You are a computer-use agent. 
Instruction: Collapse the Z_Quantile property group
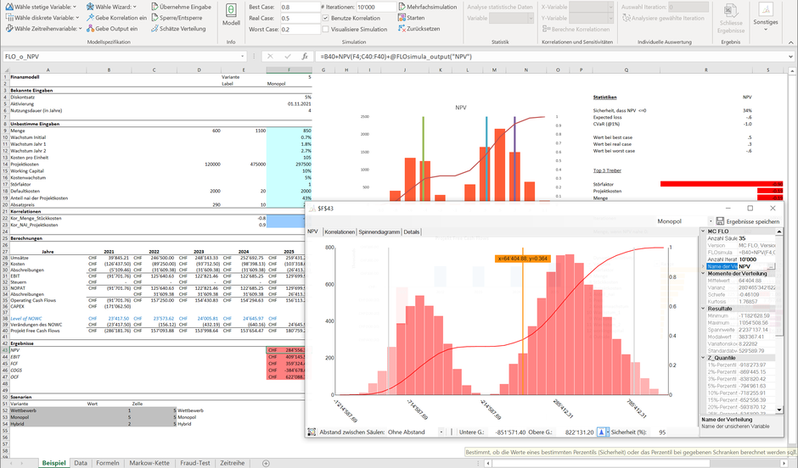point(703,358)
